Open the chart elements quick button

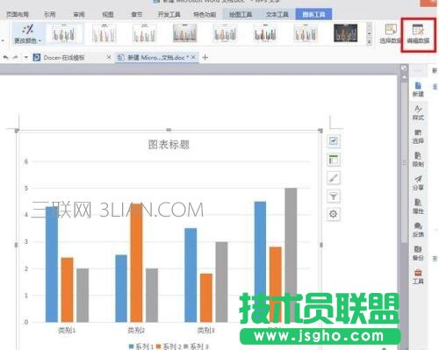(x=333, y=141)
